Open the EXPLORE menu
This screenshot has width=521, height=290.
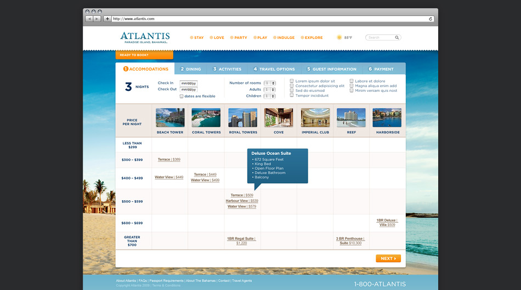312,37
